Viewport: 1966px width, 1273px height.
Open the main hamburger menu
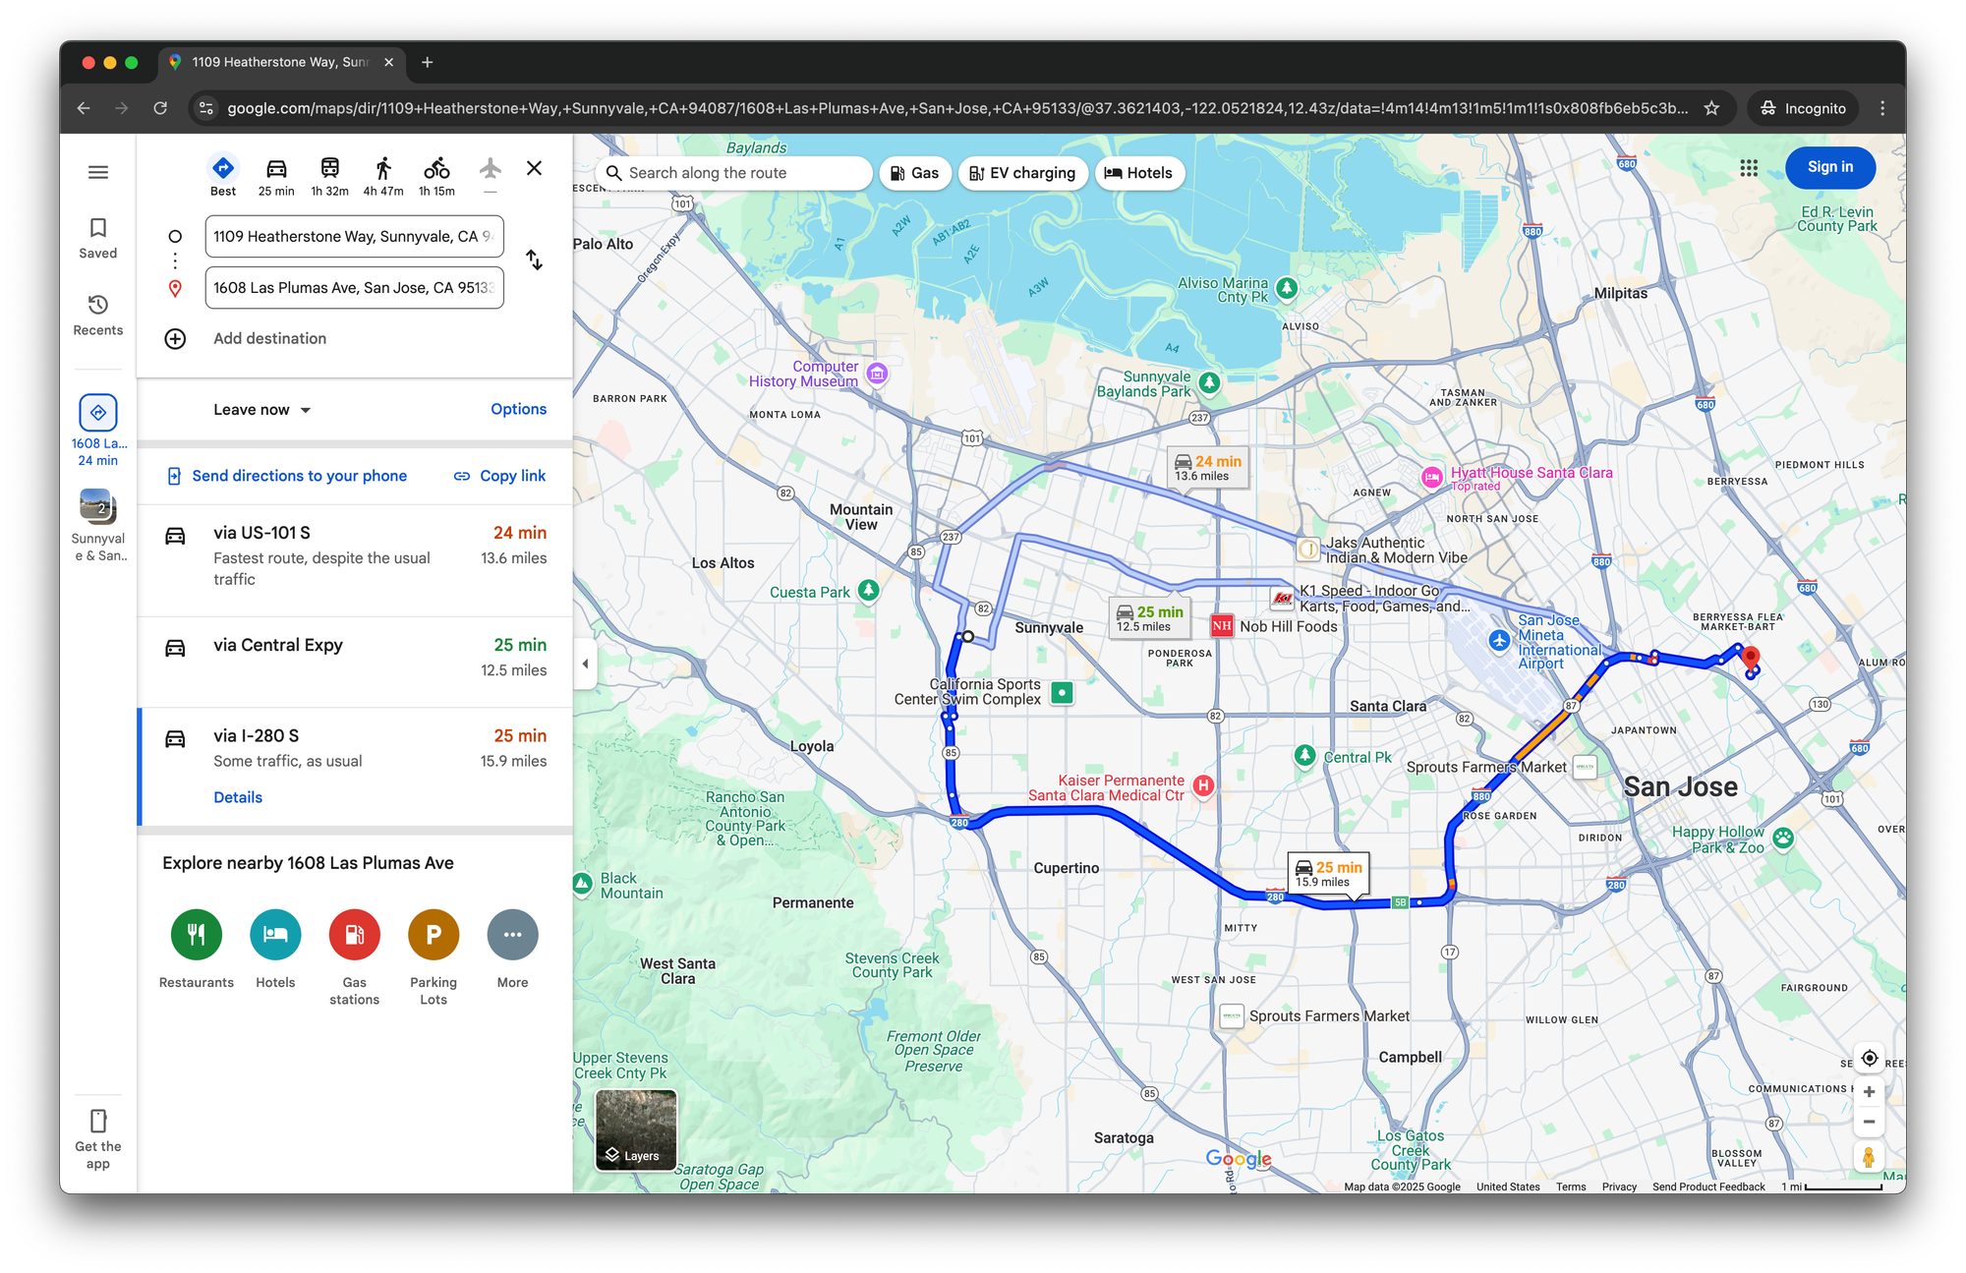click(98, 172)
